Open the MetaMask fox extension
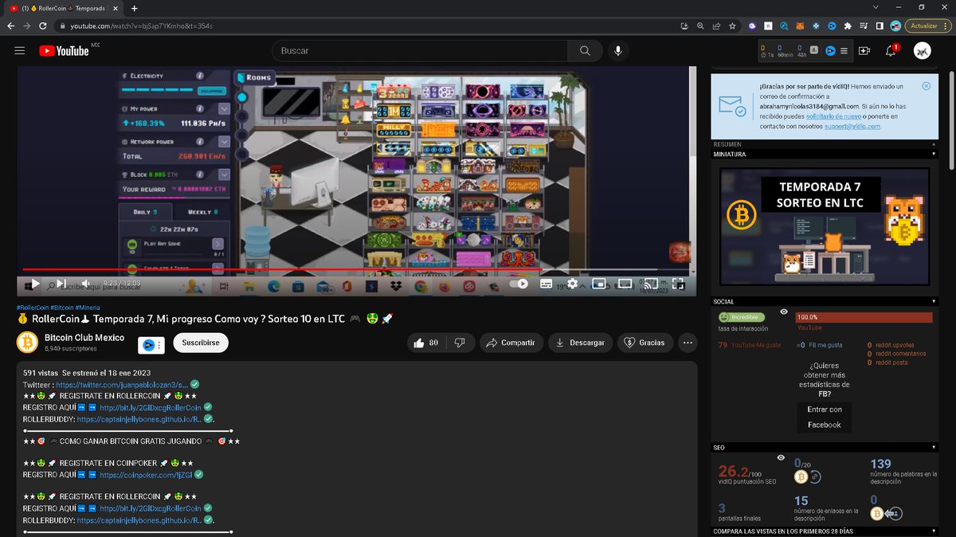956x537 pixels. click(x=800, y=25)
